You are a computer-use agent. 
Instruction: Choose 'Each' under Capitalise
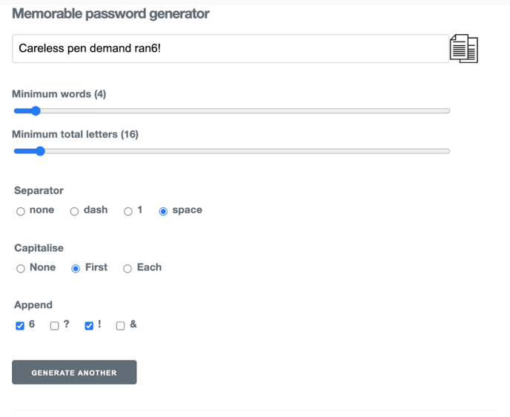tap(127, 268)
